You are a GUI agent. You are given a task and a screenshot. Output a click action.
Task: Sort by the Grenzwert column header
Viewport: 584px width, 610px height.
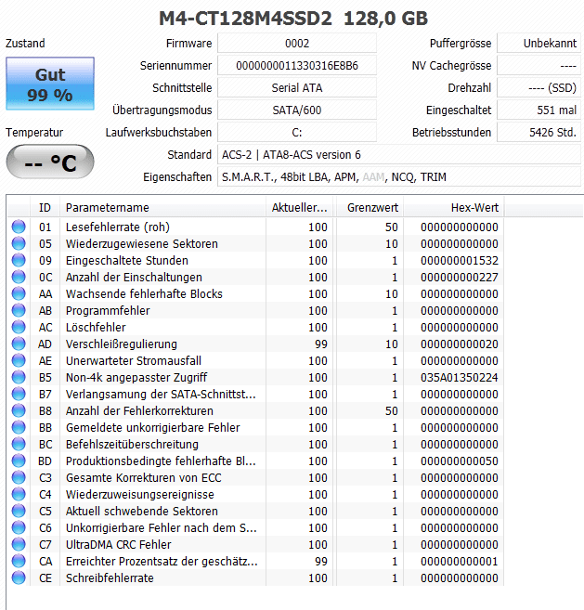click(370, 208)
